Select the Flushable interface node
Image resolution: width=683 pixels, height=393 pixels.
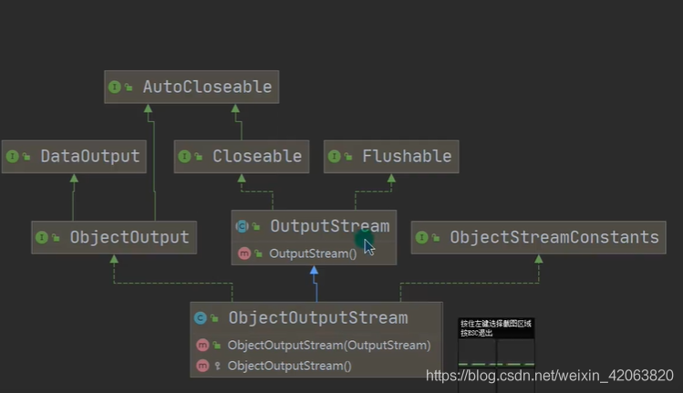pos(391,157)
